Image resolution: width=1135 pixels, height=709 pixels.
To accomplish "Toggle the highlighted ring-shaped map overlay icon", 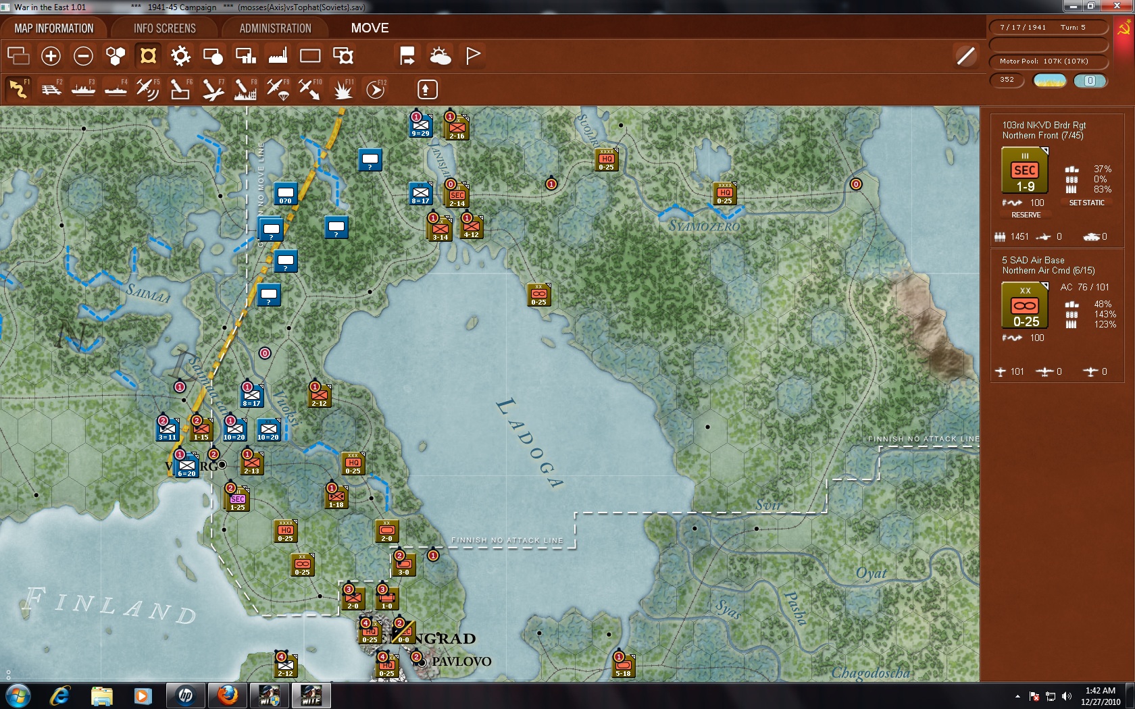I will (x=148, y=55).
